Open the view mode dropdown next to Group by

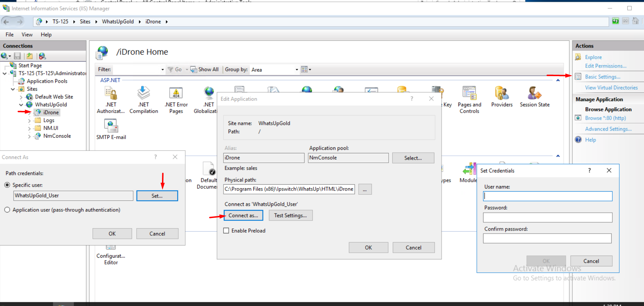[x=306, y=70]
